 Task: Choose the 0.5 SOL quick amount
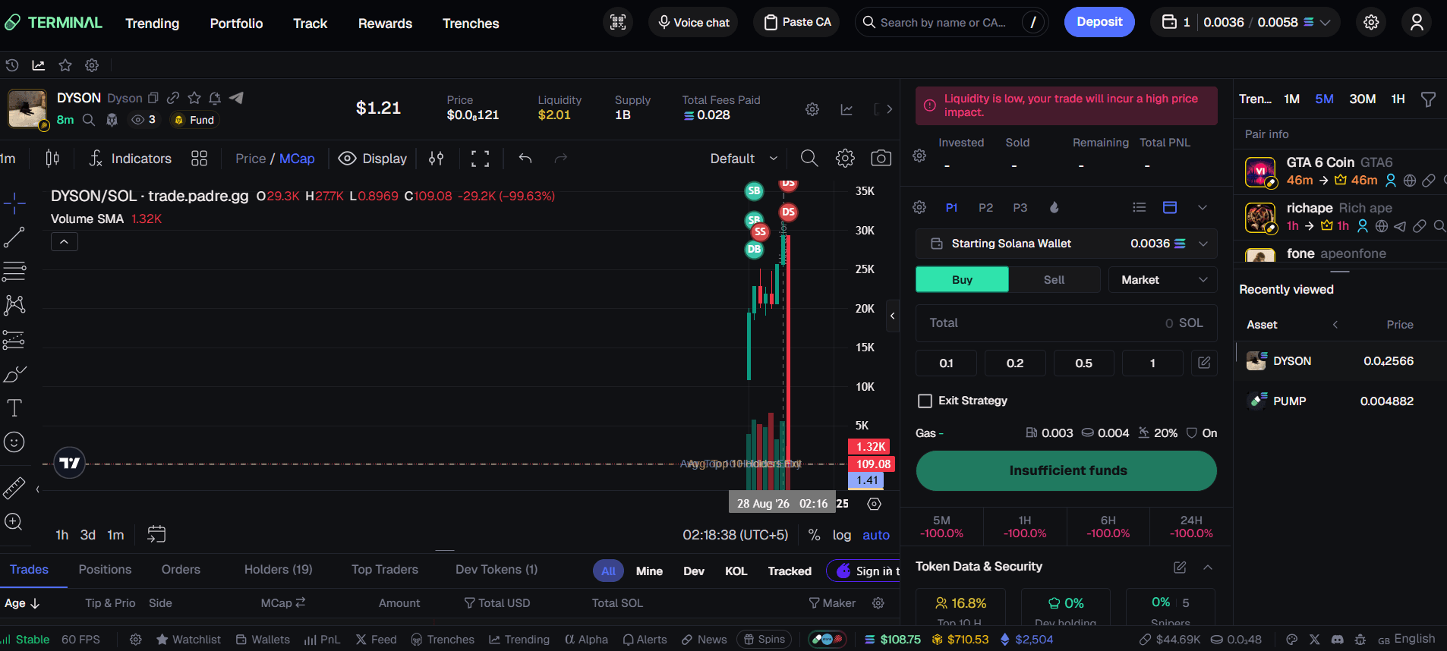coord(1083,363)
